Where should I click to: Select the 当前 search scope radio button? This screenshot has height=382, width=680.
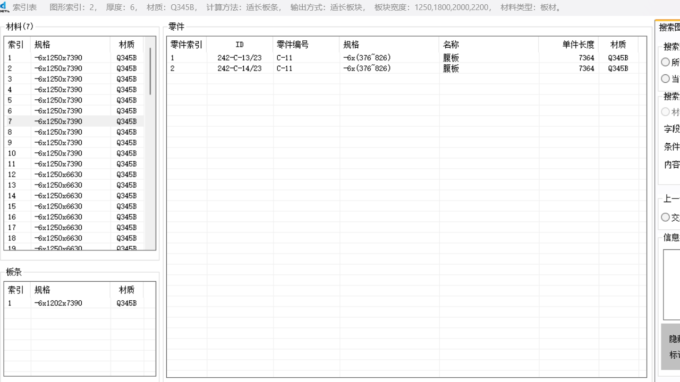[x=666, y=79]
